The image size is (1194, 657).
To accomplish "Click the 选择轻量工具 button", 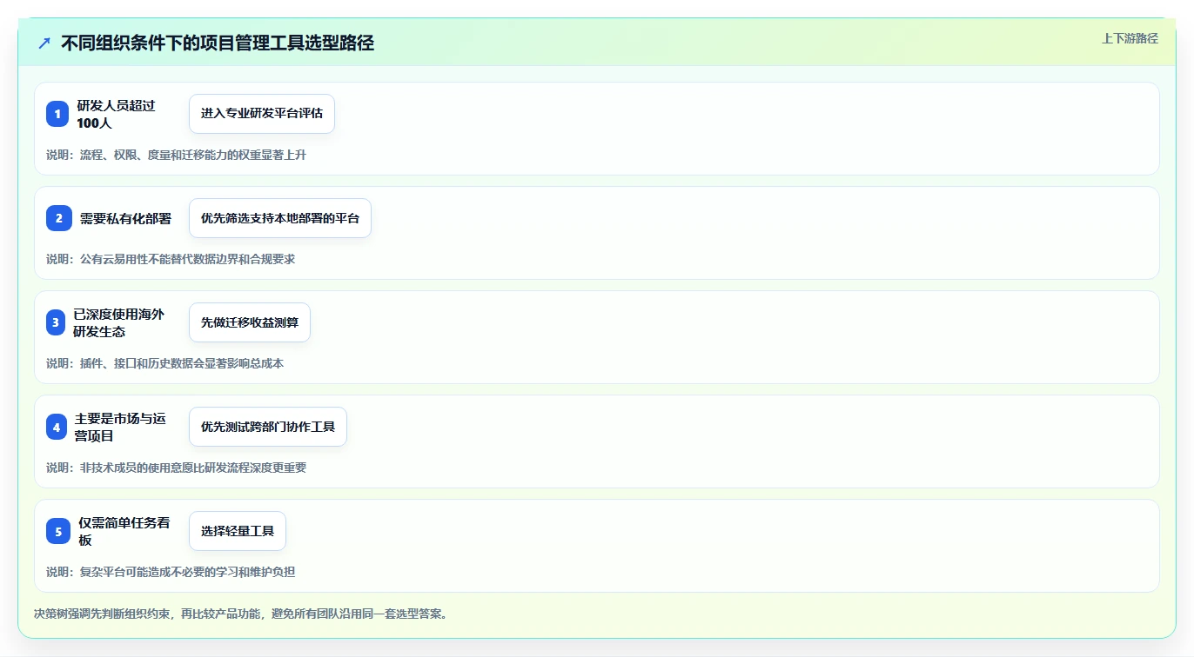I will (x=238, y=531).
